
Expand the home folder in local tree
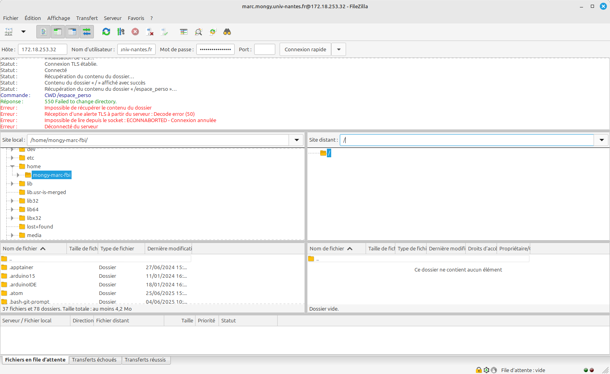[12, 166]
